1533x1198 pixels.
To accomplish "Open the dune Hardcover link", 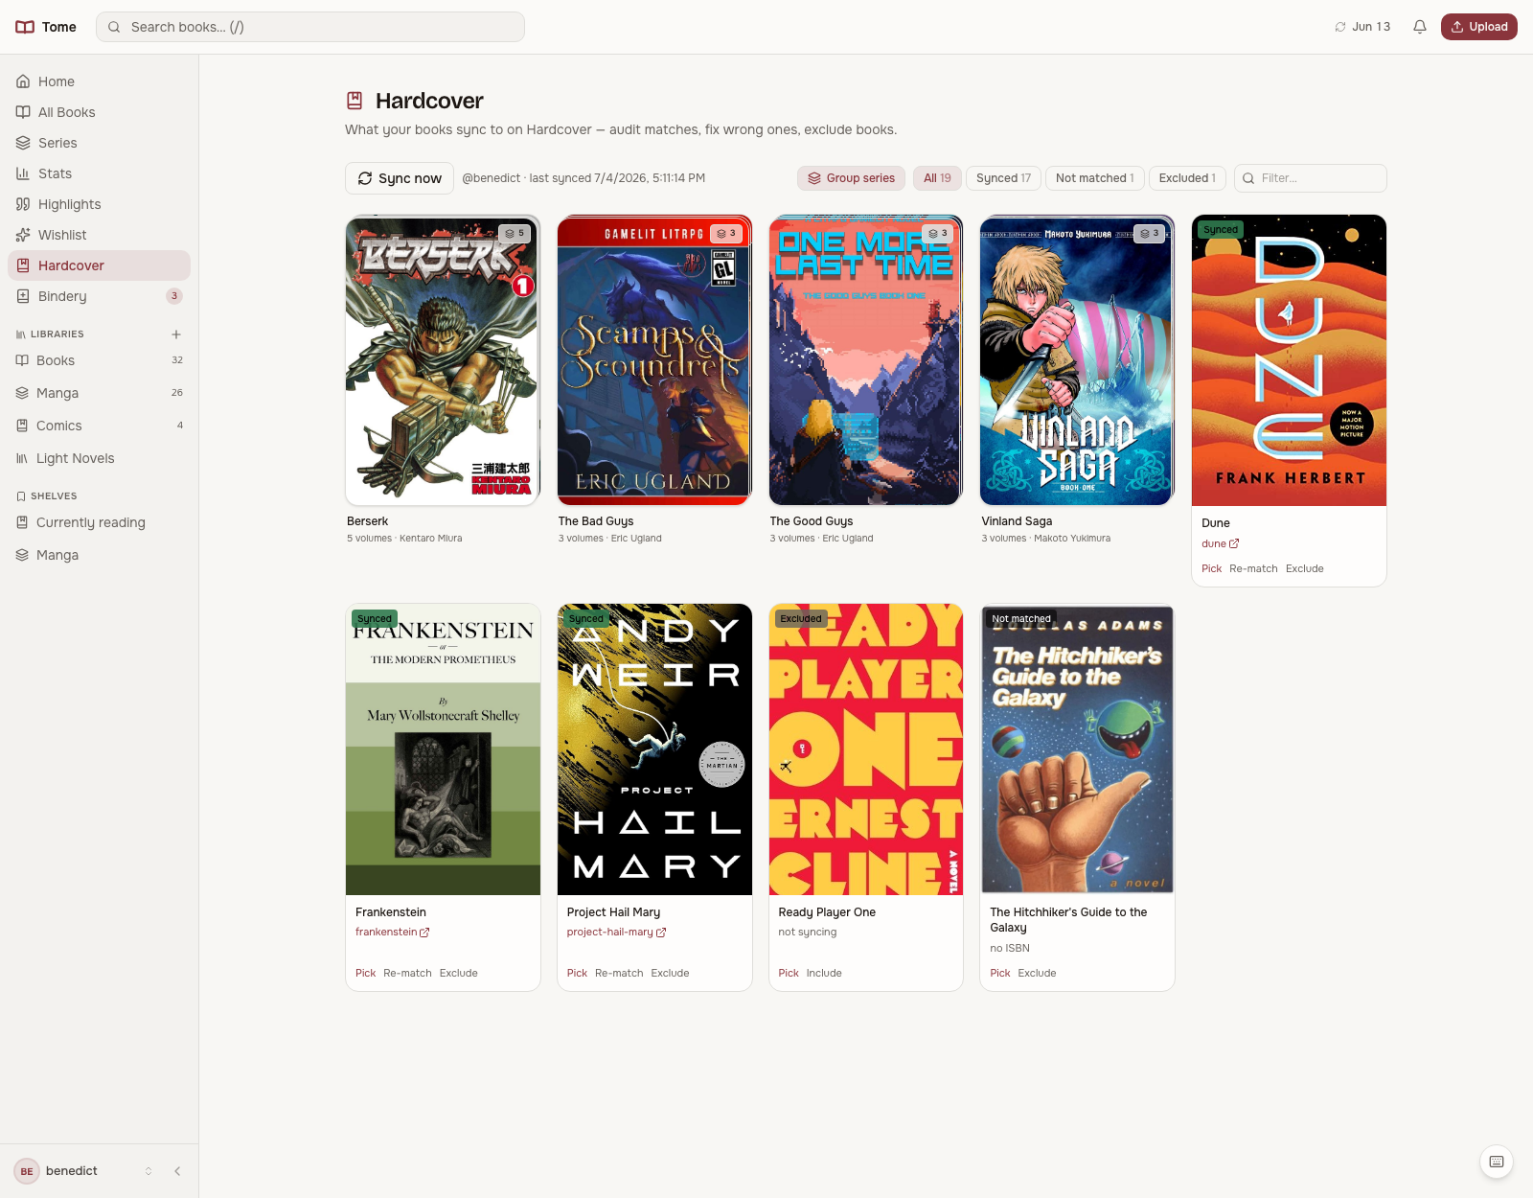I will (x=1220, y=543).
